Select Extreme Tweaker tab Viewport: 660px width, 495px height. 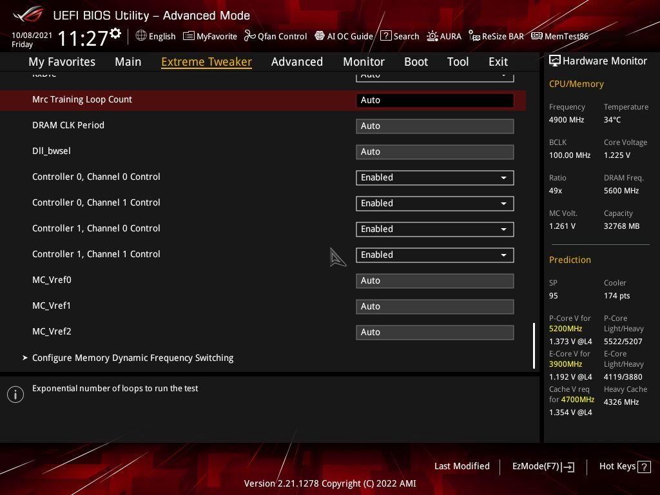click(x=207, y=62)
